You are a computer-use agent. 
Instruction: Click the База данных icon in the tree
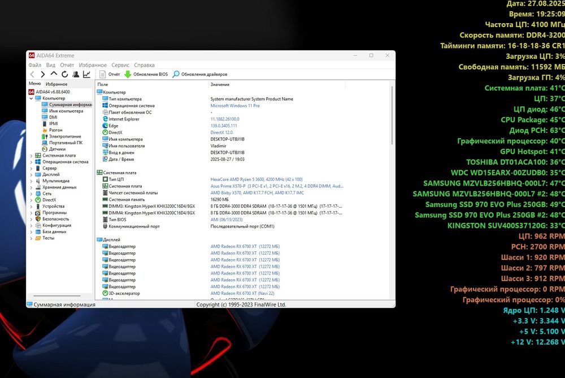click(38, 232)
